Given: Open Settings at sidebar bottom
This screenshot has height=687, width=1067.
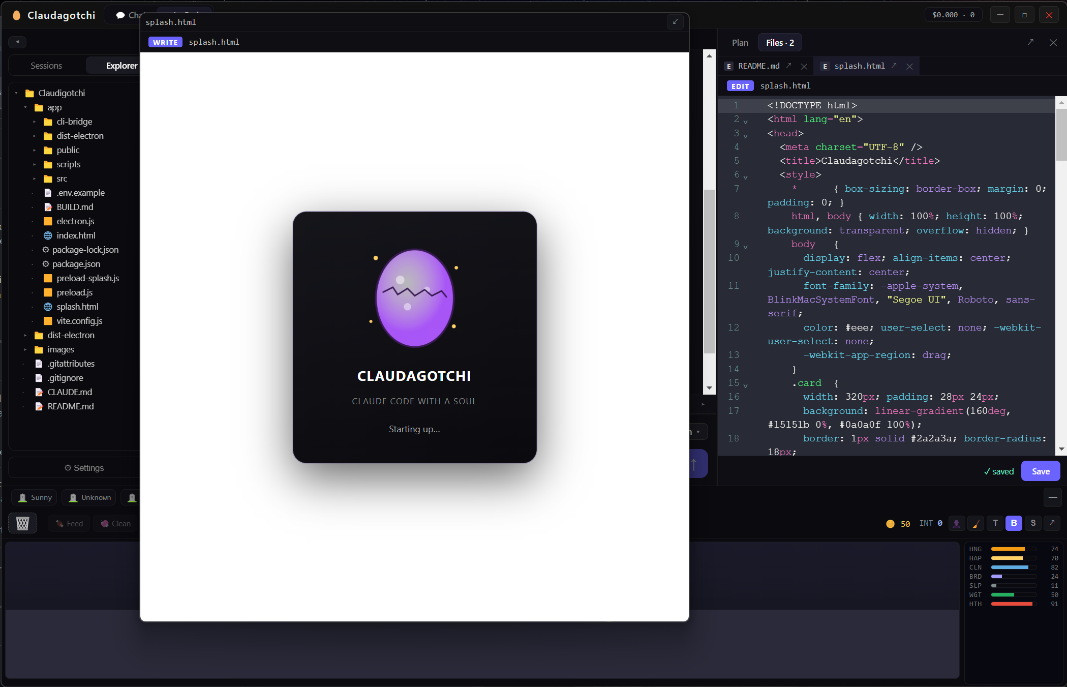Looking at the screenshot, I should [x=84, y=468].
